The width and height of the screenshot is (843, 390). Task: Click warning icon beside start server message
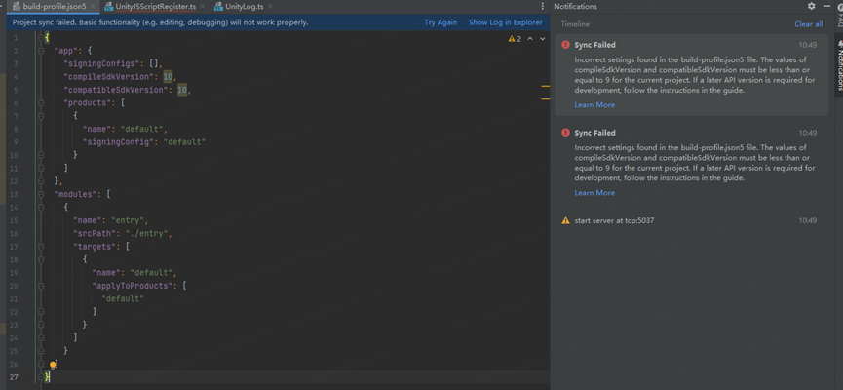point(565,221)
